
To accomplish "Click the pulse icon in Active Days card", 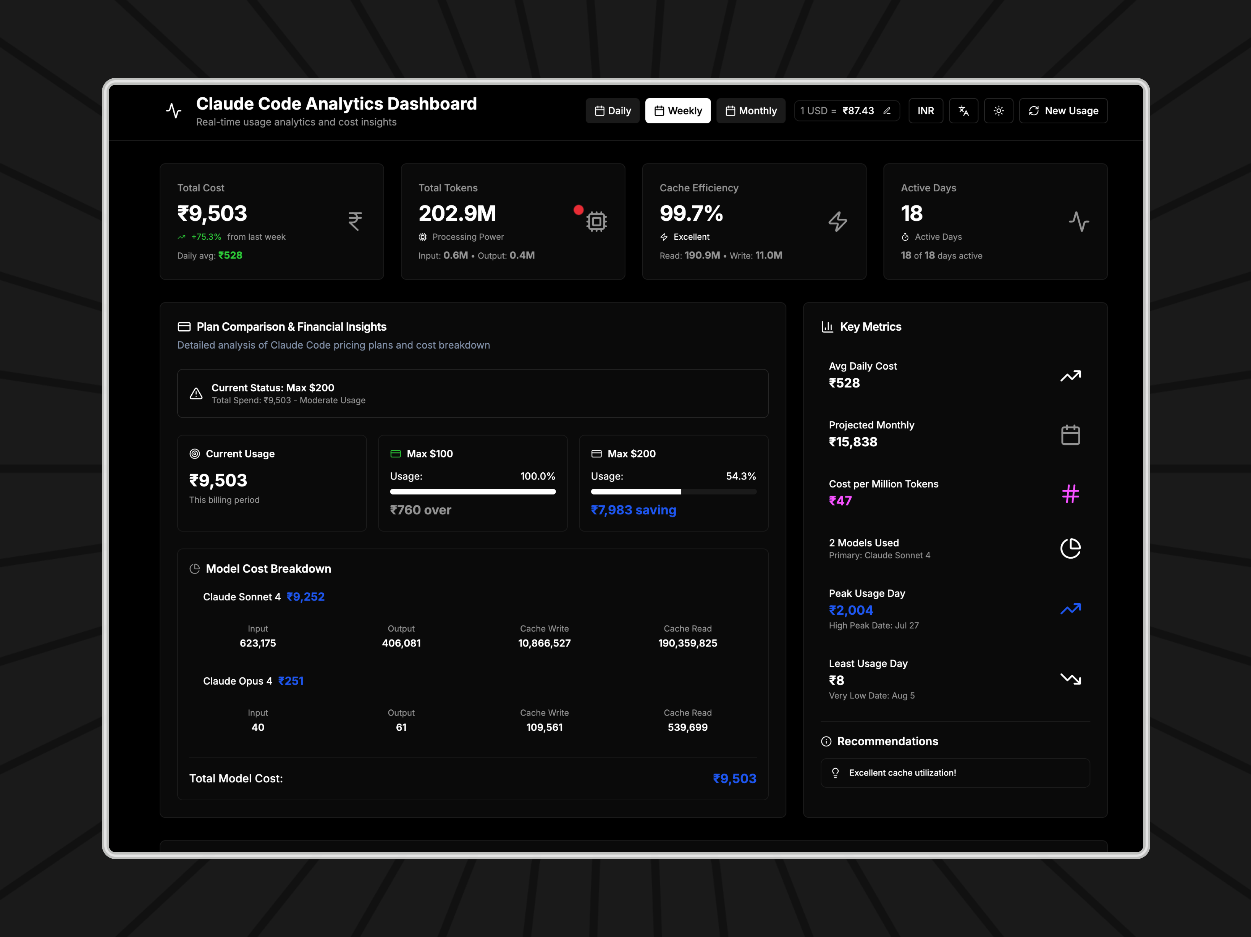I will [x=1078, y=221].
